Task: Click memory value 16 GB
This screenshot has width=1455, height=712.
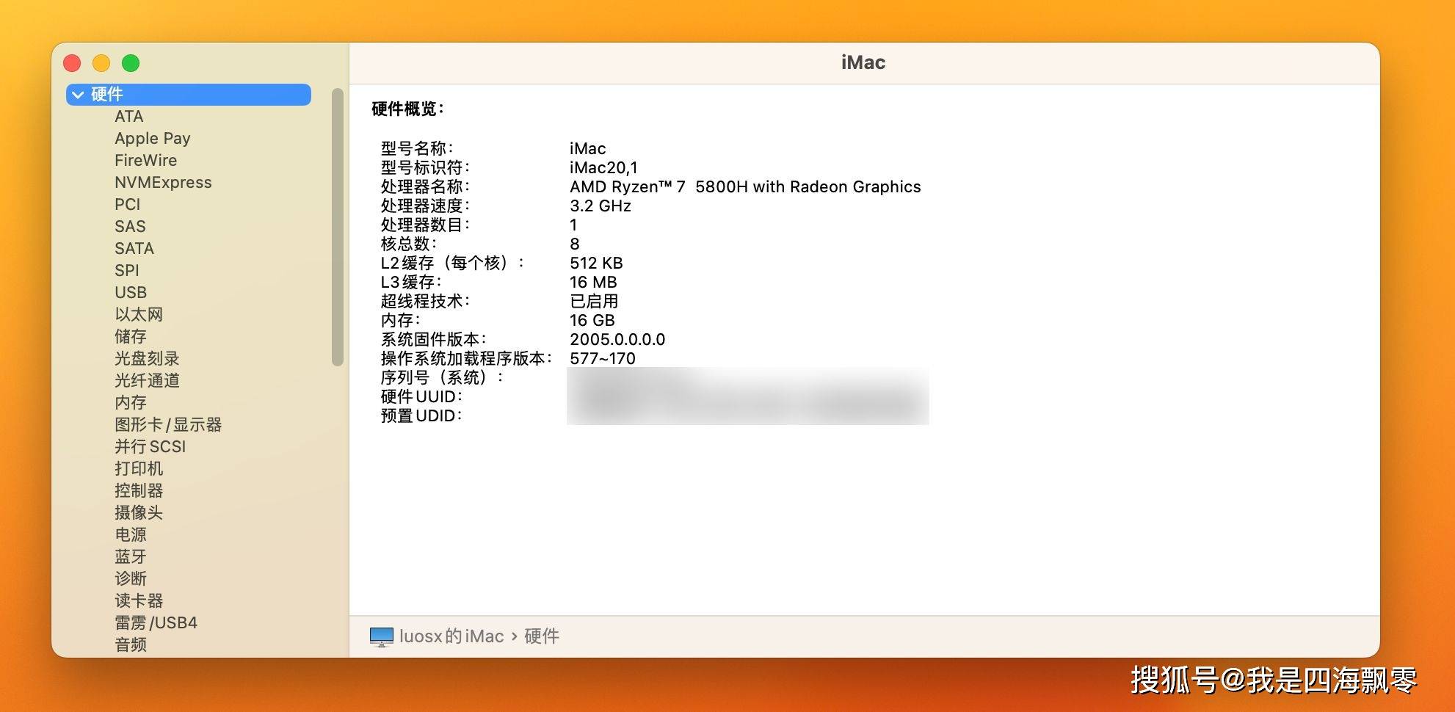Action: [592, 321]
